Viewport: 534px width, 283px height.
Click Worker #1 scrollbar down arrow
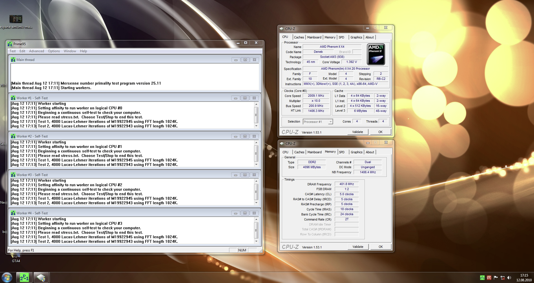coord(256,126)
